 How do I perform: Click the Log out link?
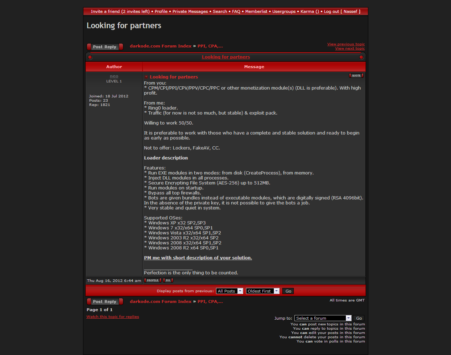coord(331,11)
